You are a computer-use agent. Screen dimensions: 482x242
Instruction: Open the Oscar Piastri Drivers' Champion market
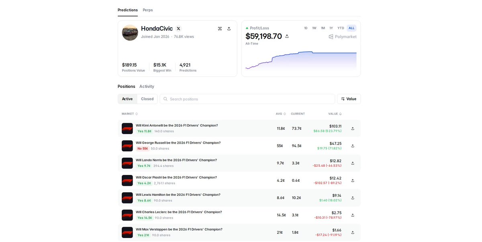176,177
